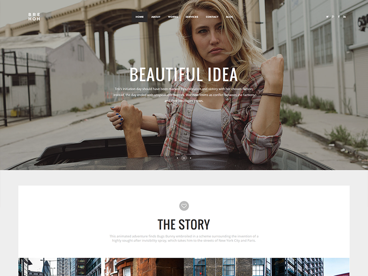Viewport: 368px width, 276px height.
Task: Select the active middle slider dot
Action: point(184,158)
